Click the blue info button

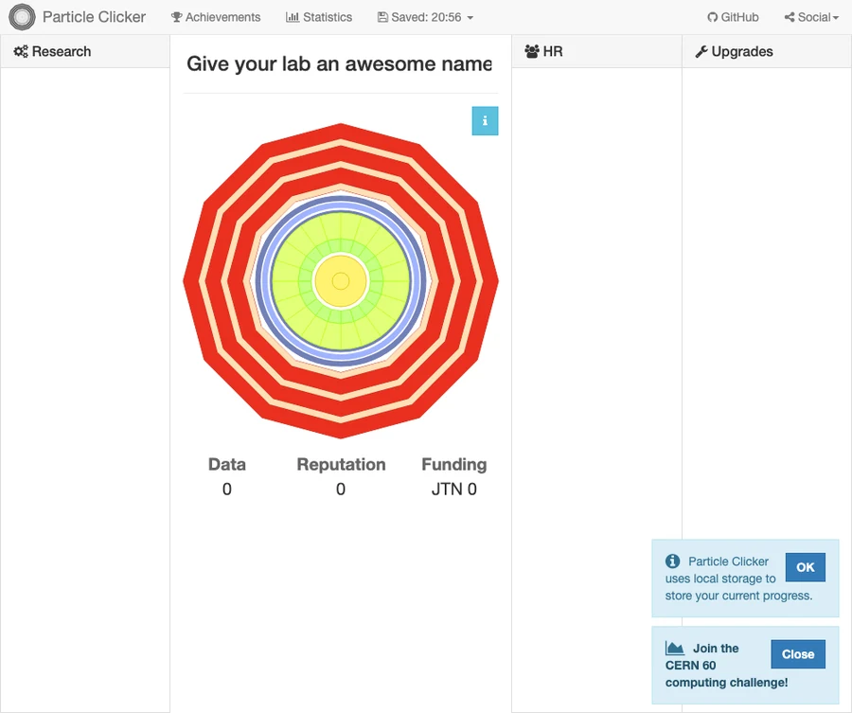pos(485,120)
